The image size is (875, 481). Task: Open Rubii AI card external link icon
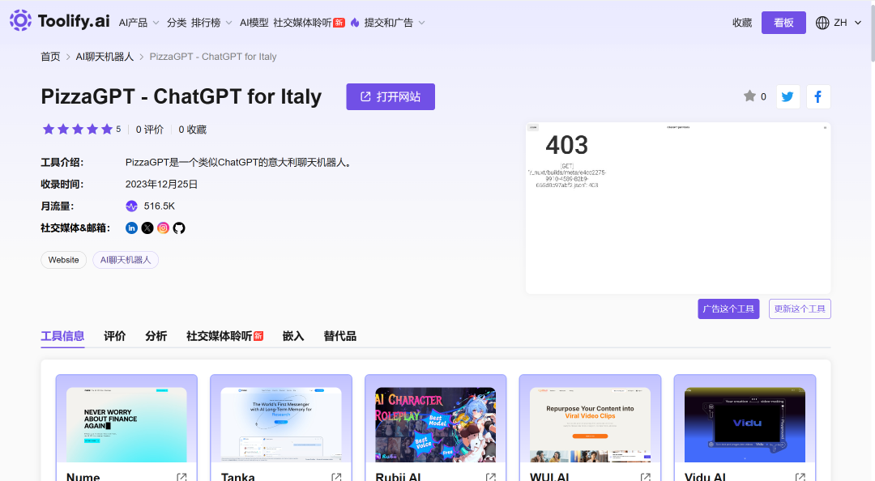491,477
